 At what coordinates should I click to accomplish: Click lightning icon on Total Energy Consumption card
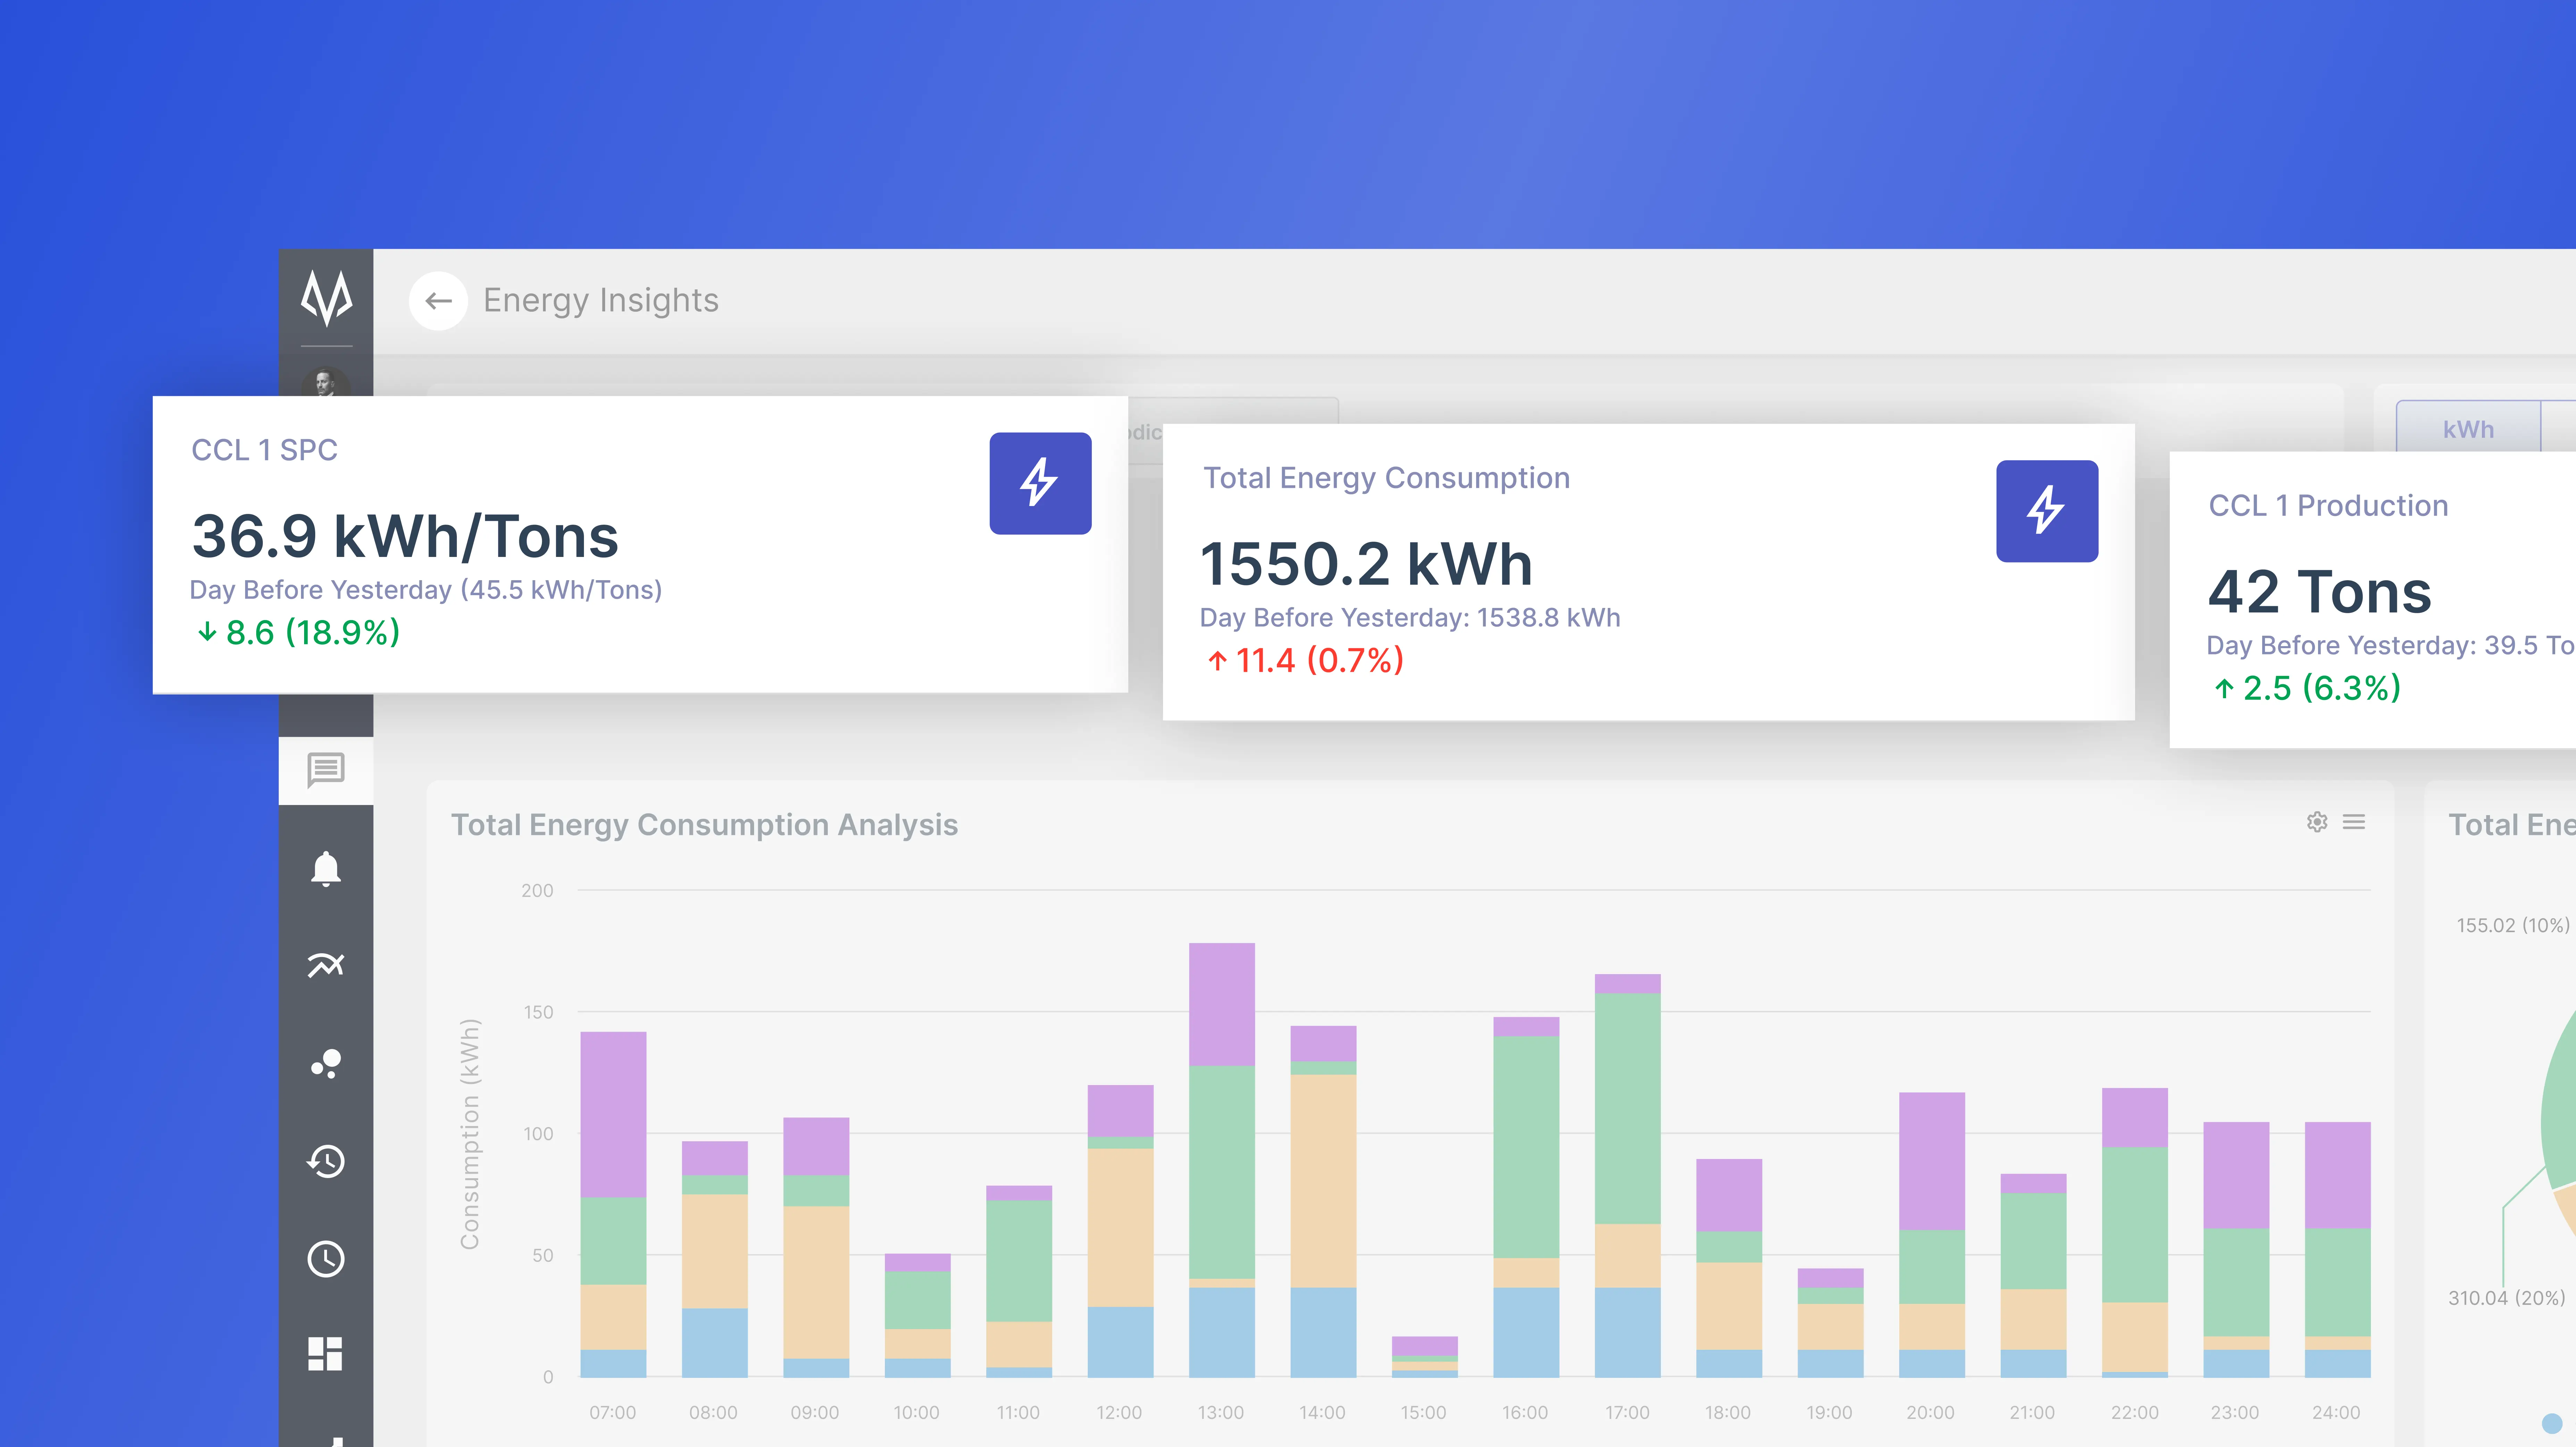tap(2047, 511)
